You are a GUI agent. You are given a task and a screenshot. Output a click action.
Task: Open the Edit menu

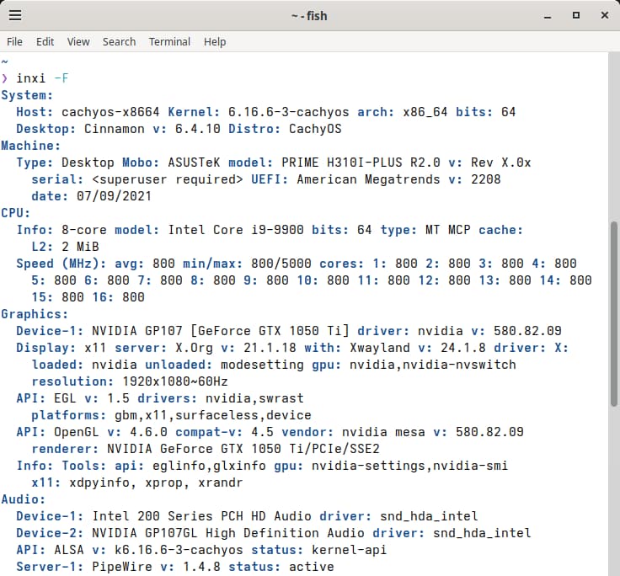click(x=45, y=41)
